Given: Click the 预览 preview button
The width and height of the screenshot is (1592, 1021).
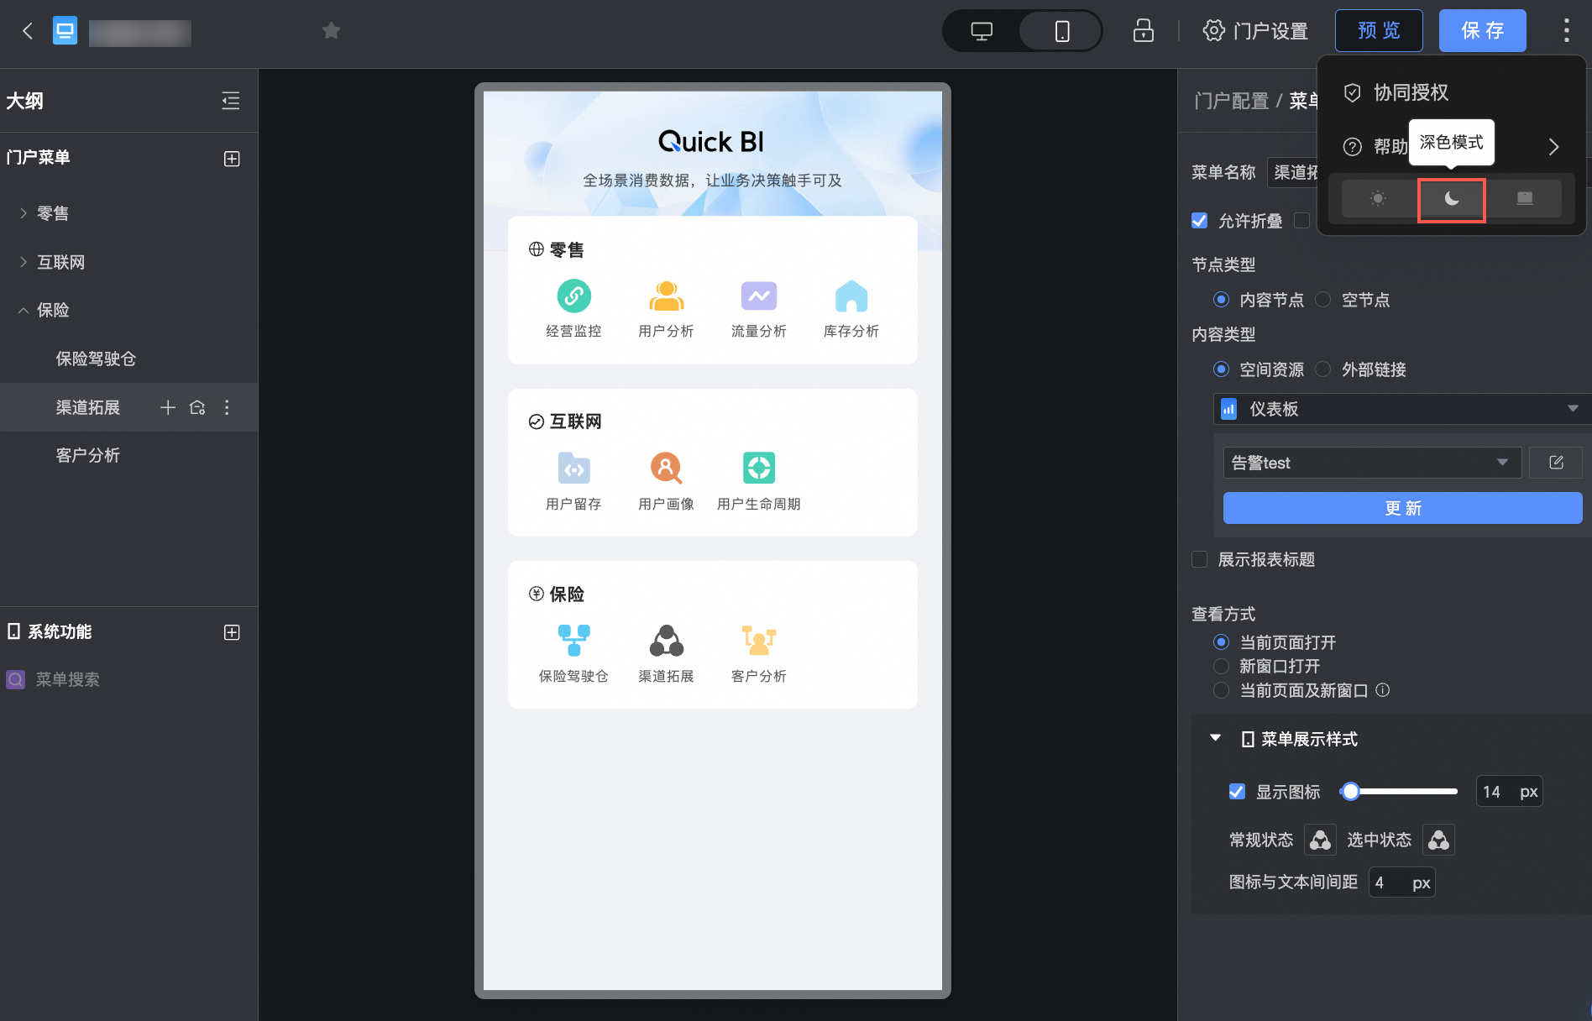Looking at the screenshot, I should coord(1379,31).
